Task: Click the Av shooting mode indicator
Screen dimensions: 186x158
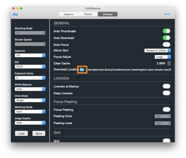Action: 15,14
